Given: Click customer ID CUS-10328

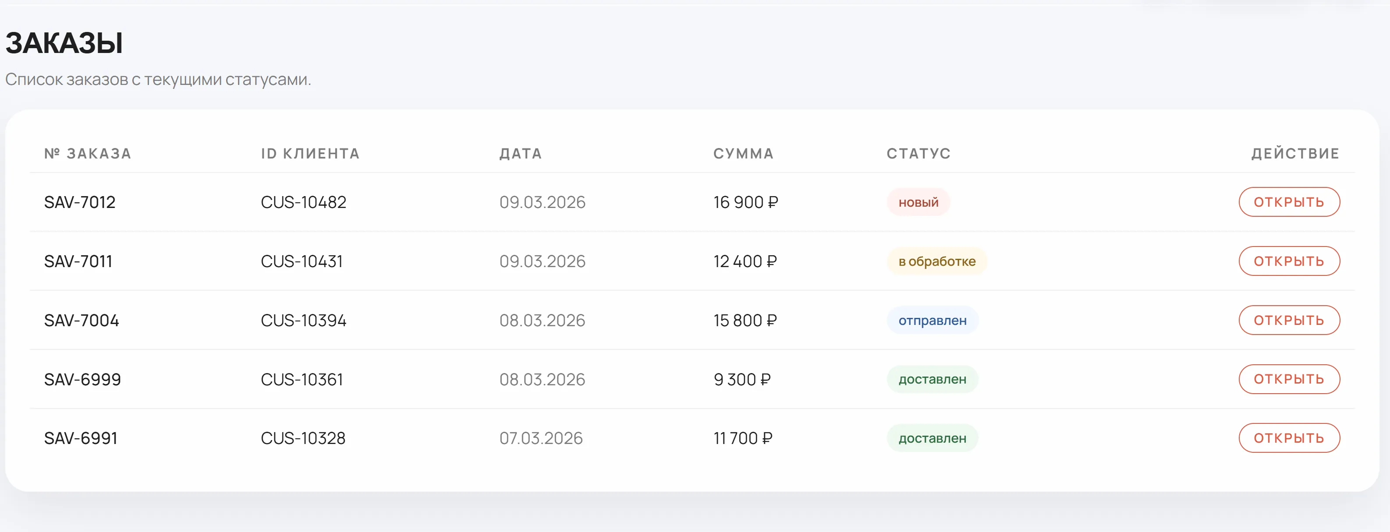Looking at the screenshot, I should [x=303, y=438].
